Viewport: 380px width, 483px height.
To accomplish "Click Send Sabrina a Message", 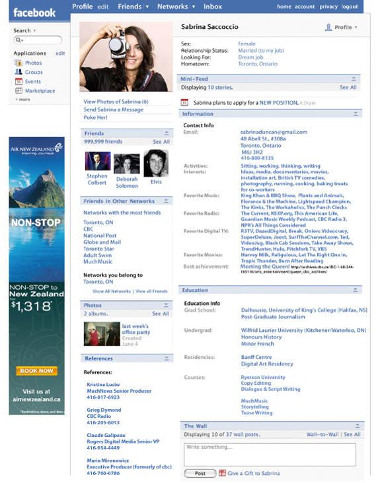I will (114, 110).
